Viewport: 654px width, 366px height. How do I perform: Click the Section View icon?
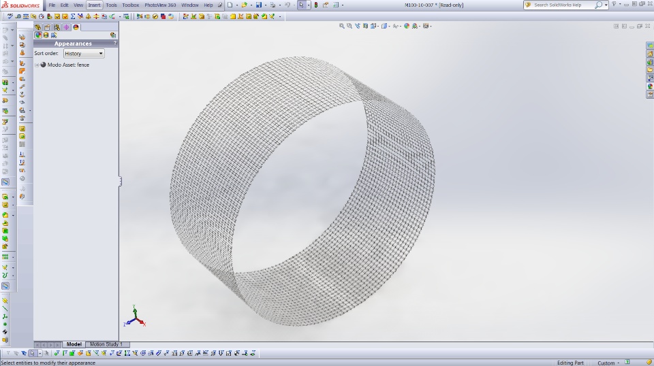(365, 26)
